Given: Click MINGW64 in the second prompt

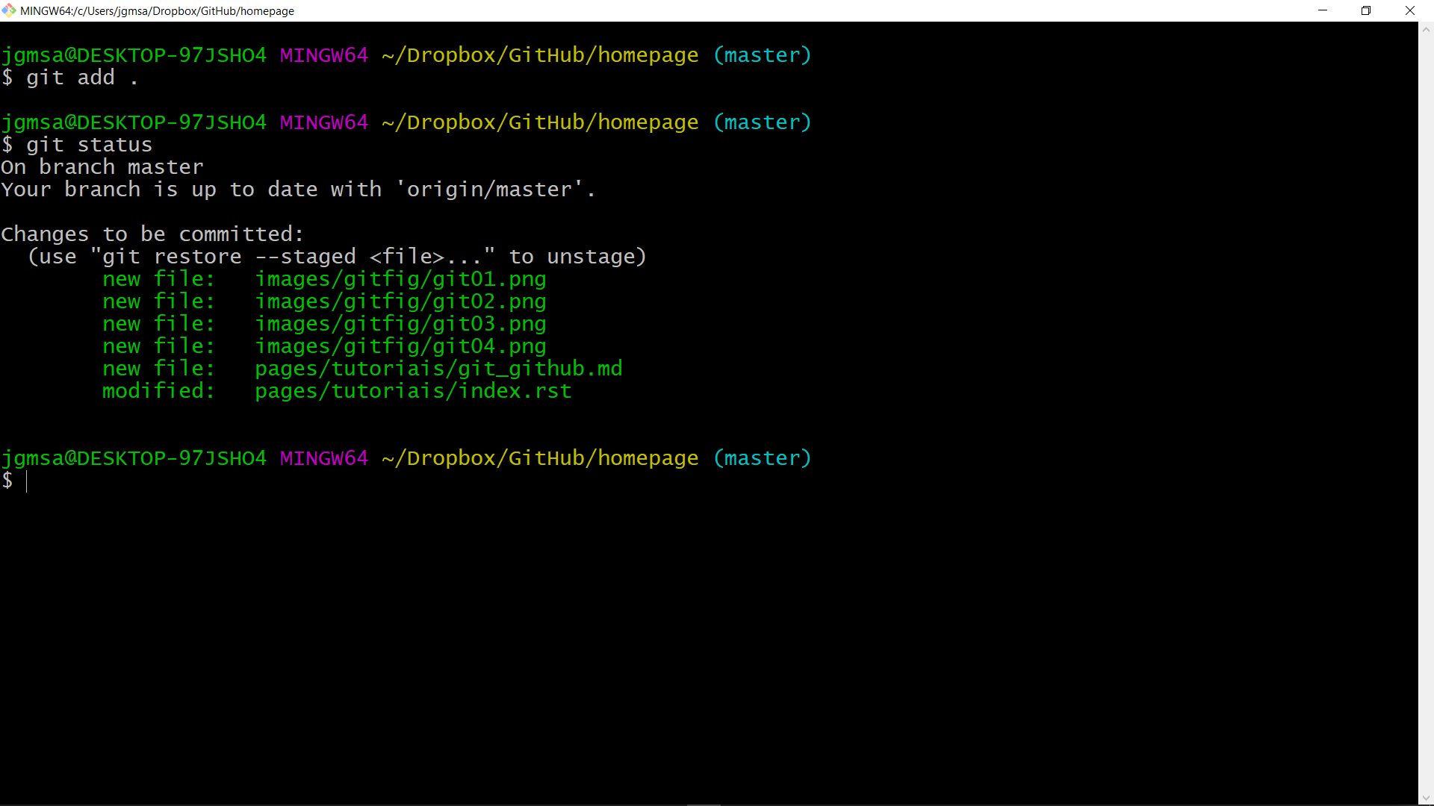Looking at the screenshot, I should [x=324, y=122].
